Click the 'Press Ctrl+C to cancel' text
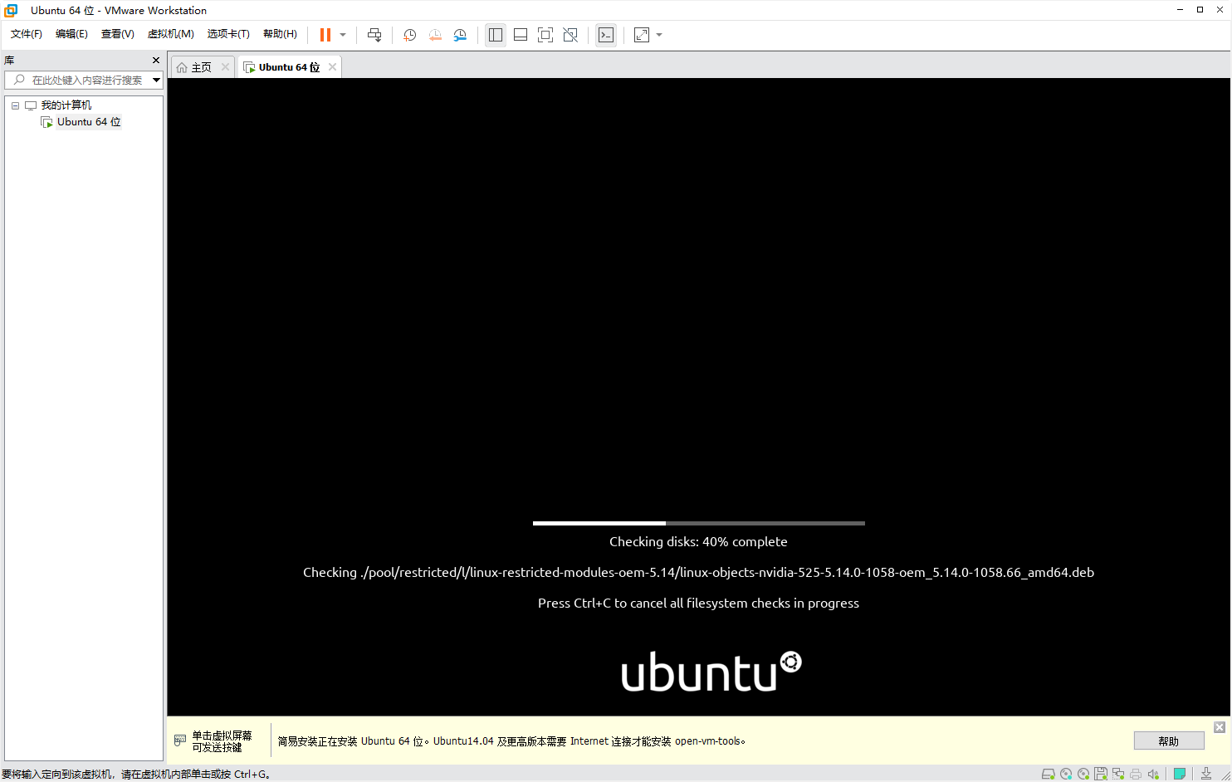The image size is (1232, 782). (698, 604)
